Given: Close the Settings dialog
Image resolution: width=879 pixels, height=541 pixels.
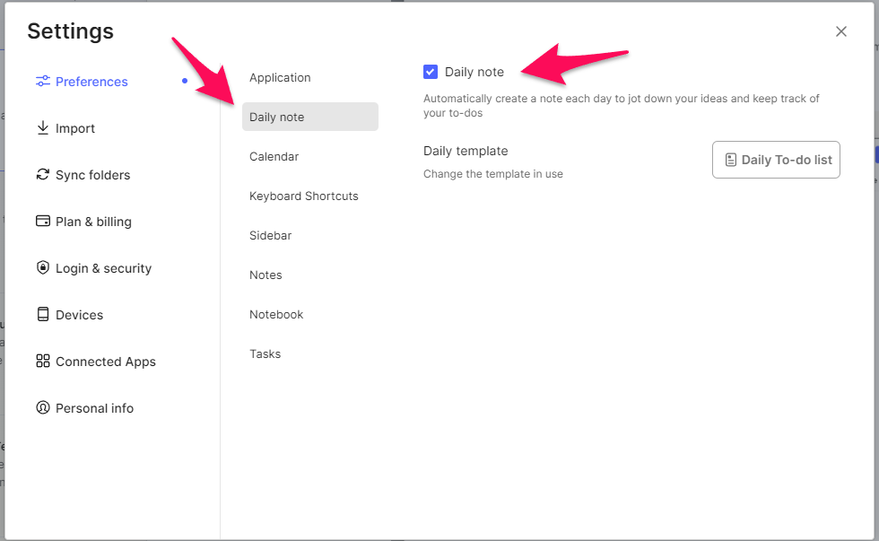Looking at the screenshot, I should (x=841, y=31).
